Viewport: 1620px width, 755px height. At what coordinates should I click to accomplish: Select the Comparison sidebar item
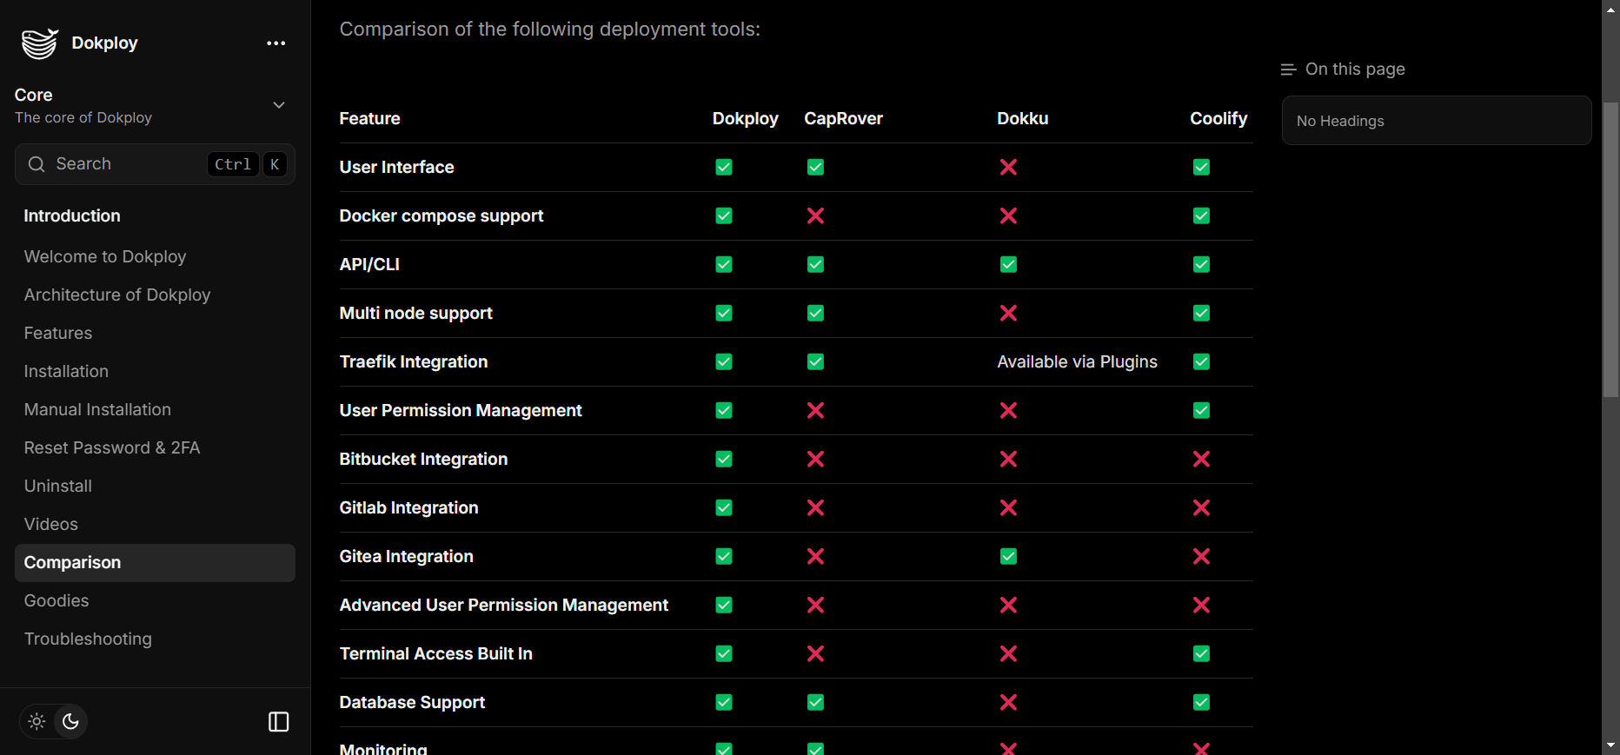tap(155, 563)
